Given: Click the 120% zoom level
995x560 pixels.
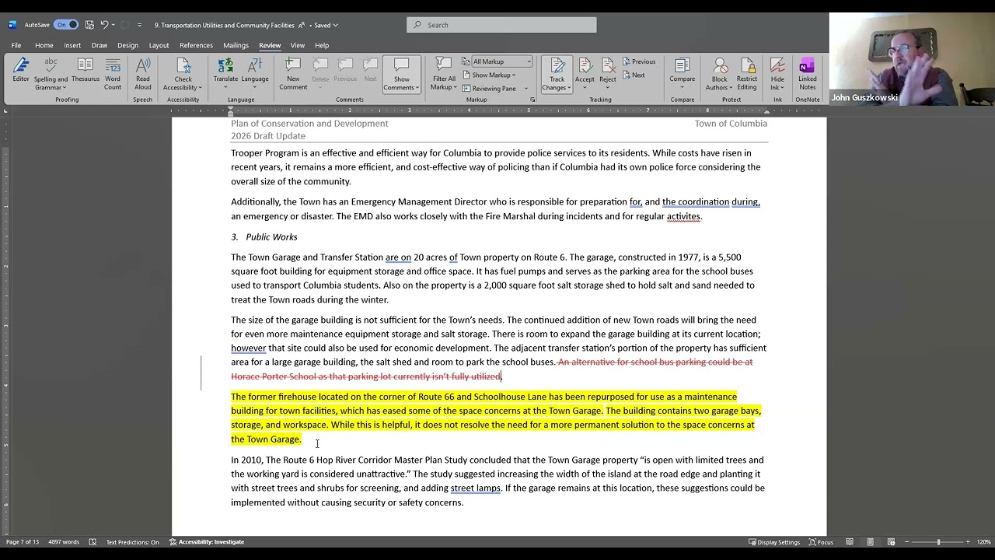Looking at the screenshot, I should pyautogui.click(x=983, y=542).
